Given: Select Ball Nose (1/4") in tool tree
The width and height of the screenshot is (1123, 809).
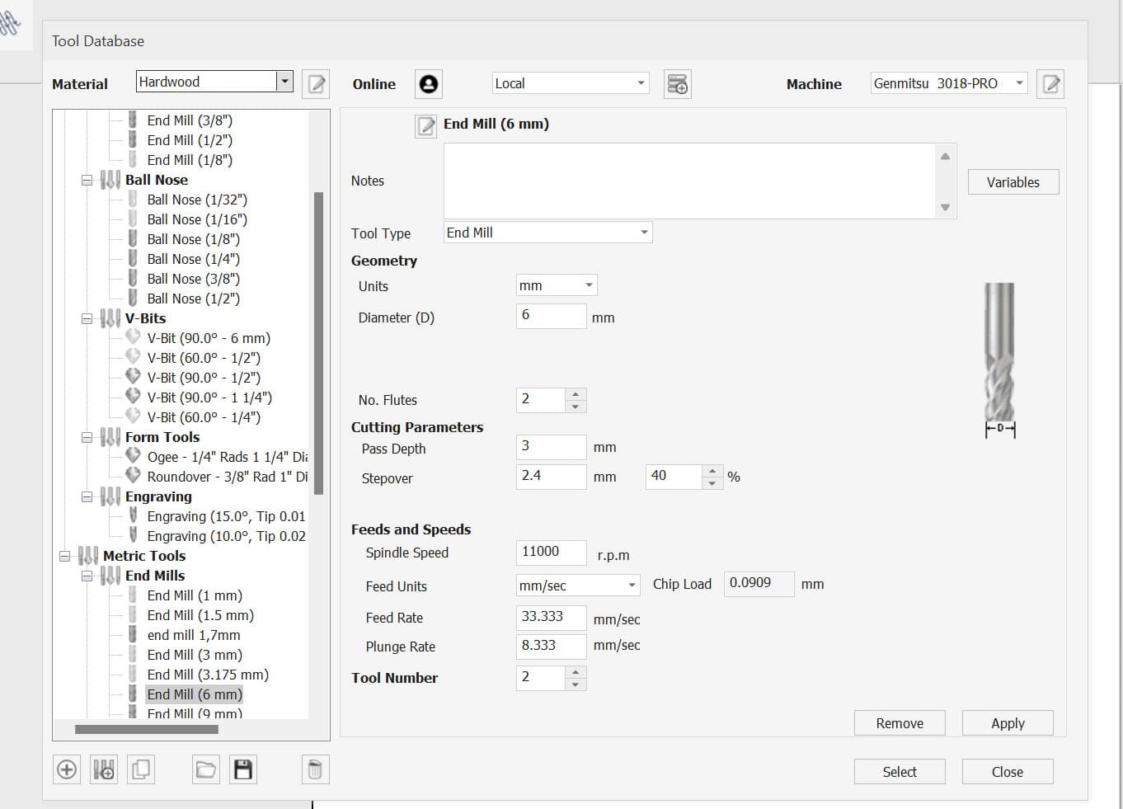Looking at the screenshot, I should click(x=193, y=259).
